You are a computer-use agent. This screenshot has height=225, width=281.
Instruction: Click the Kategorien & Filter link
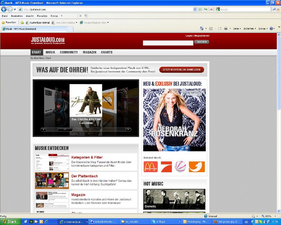[87, 157]
